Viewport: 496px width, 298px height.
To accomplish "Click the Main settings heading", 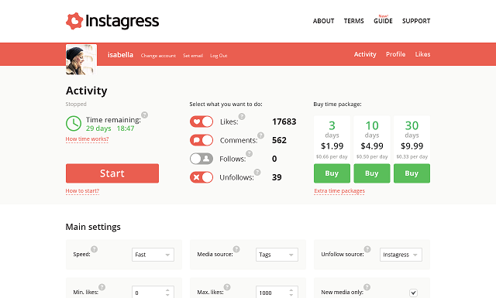I will pos(93,227).
